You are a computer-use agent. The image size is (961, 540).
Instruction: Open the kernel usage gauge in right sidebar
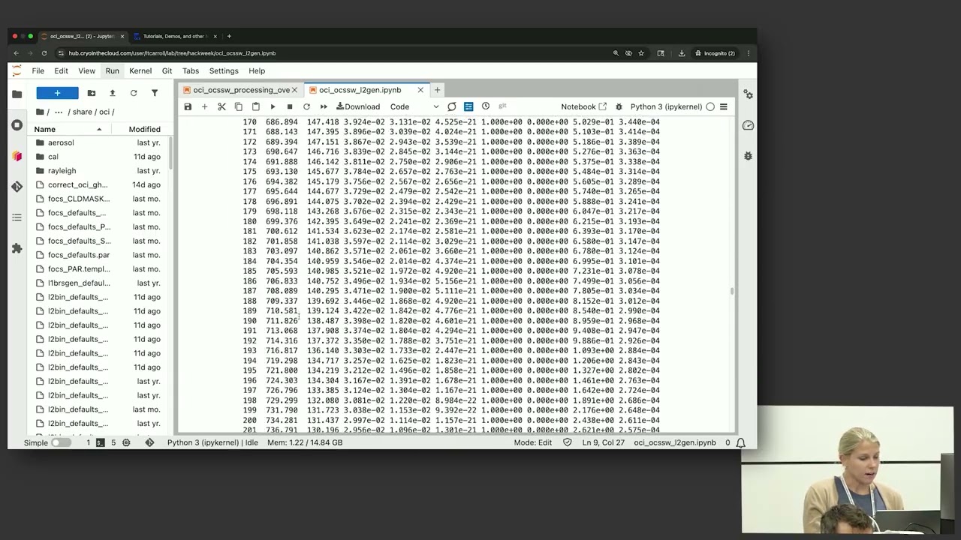(x=748, y=125)
